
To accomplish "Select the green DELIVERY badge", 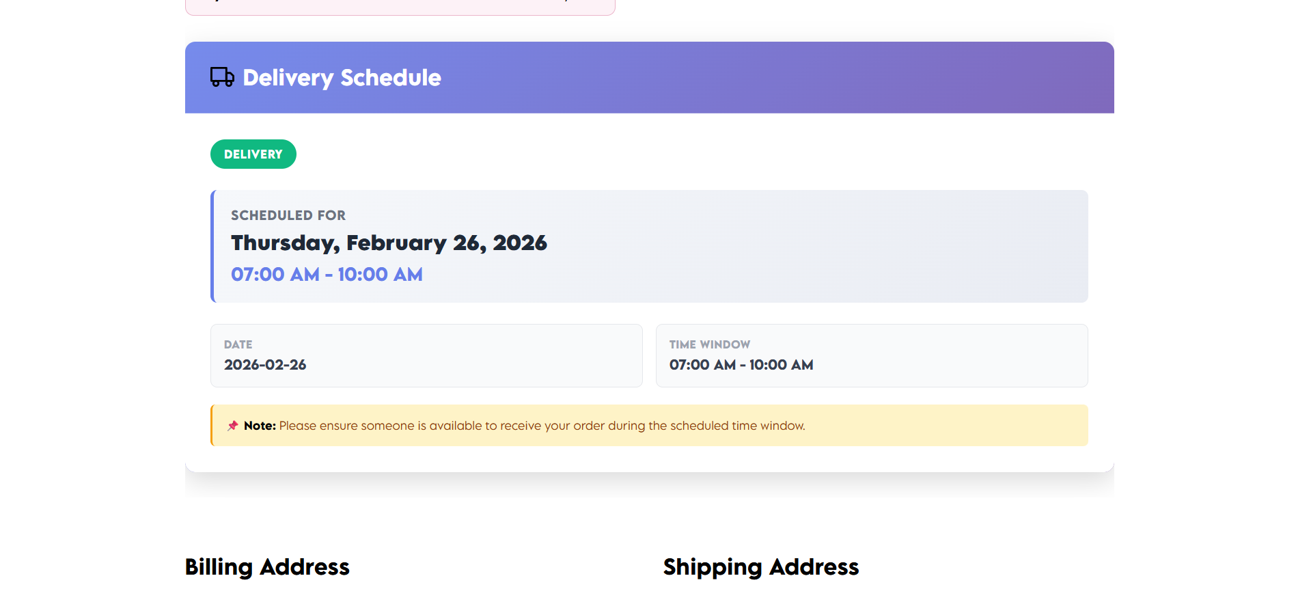I will pos(253,154).
